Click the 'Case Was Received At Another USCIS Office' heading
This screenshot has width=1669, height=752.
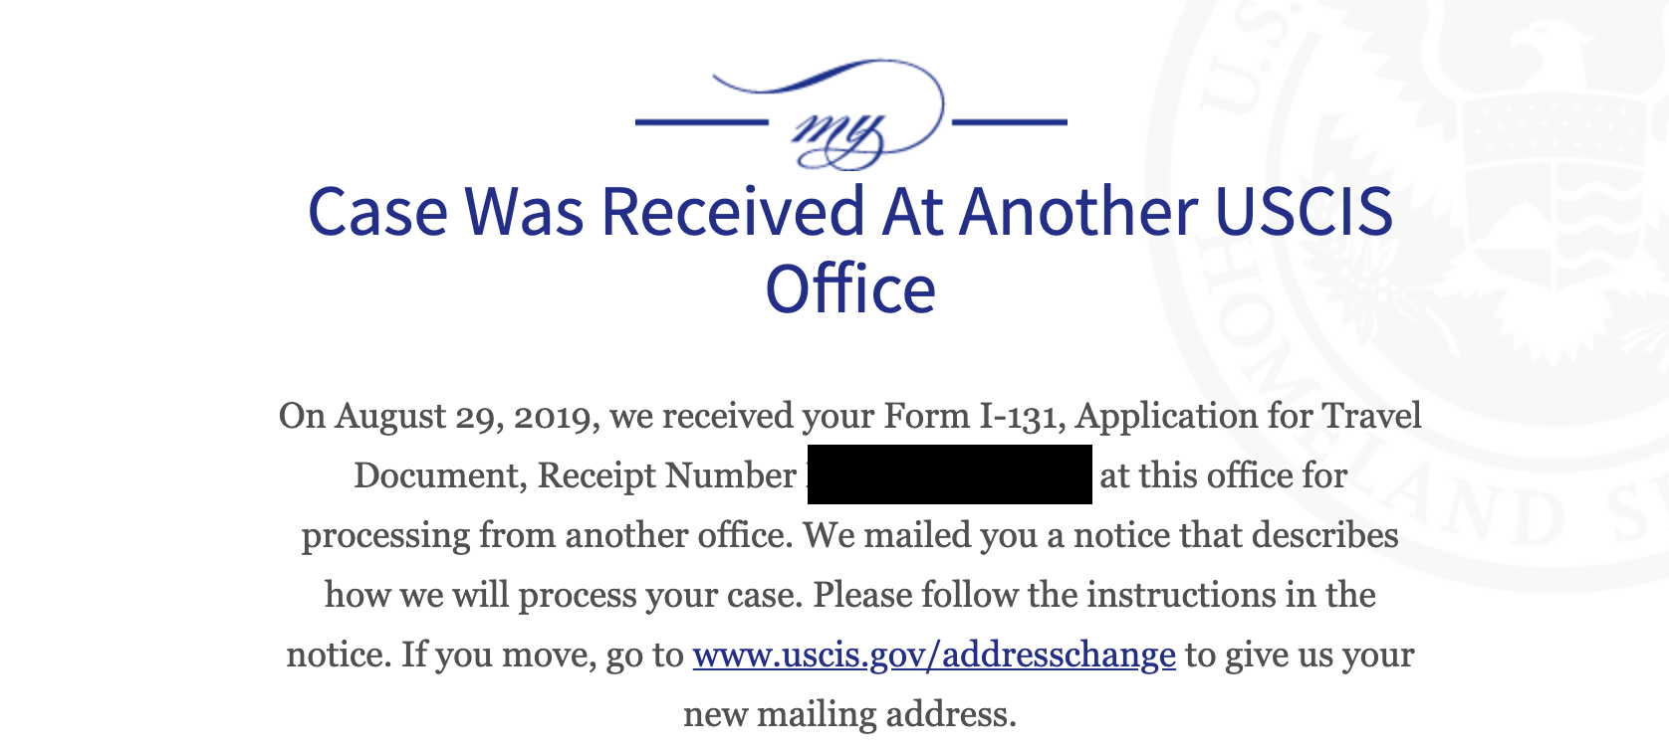(x=850, y=250)
